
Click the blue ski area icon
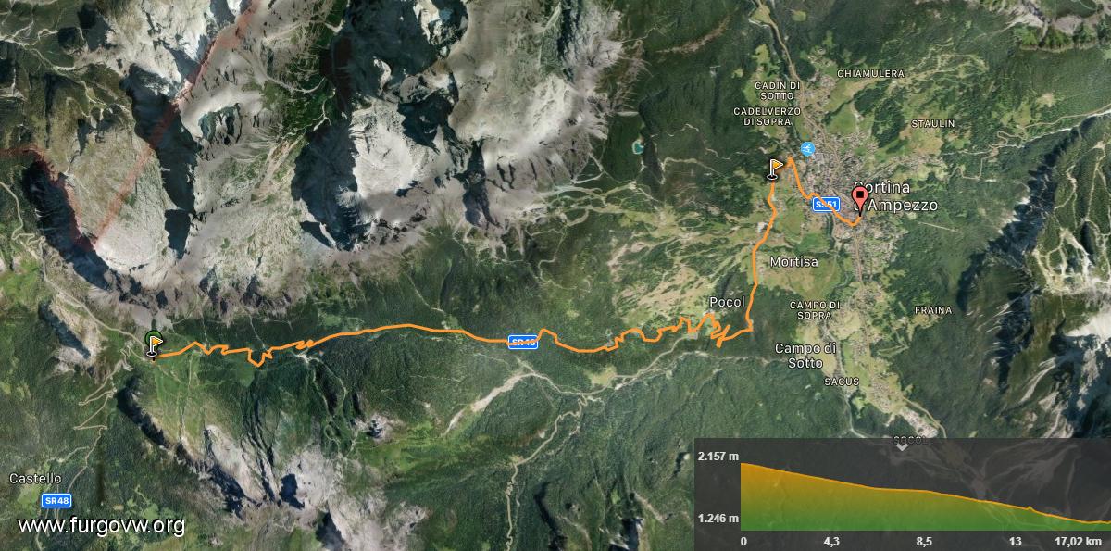807,148
